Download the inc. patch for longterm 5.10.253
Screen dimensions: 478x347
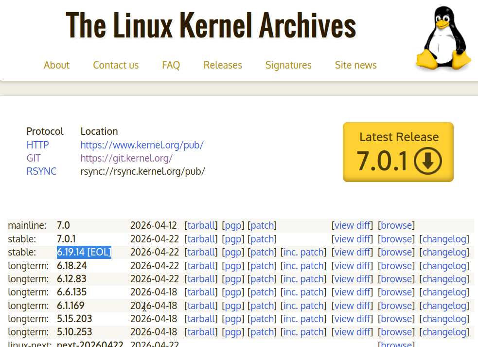(303, 332)
